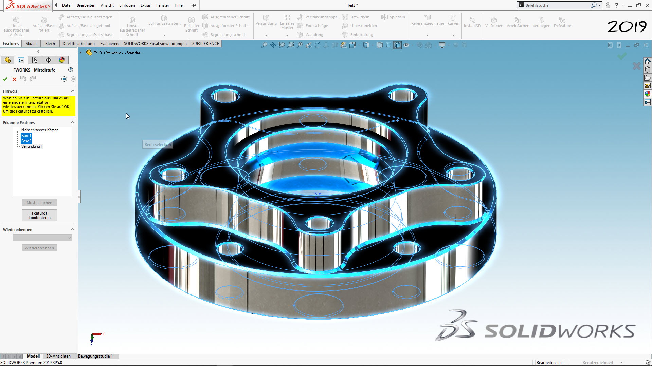This screenshot has height=366, width=652.
Task: Confirm with the green checkmark OK
Action: (x=5, y=79)
